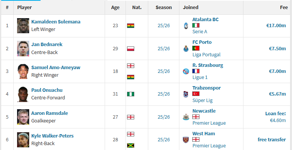The height and width of the screenshot is (150, 292).
Task: Sort the table by Age column
Action: [x=115, y=8]
